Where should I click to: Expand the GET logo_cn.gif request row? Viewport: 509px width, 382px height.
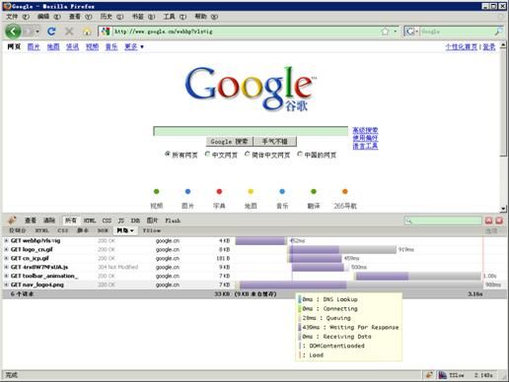pos(6,249)
